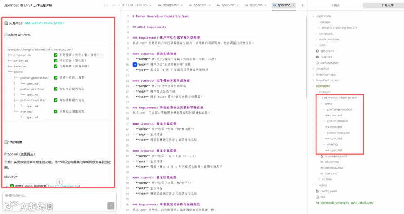Toggle the proposal.md green checkbox

point(56,55)
